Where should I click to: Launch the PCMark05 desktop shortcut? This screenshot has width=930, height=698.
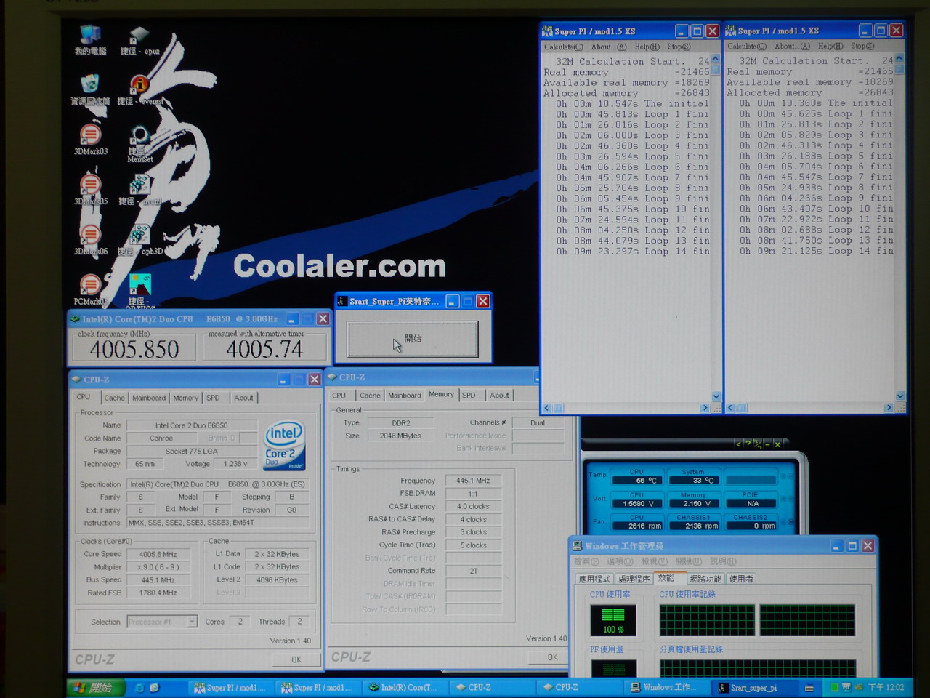point(90,285)
